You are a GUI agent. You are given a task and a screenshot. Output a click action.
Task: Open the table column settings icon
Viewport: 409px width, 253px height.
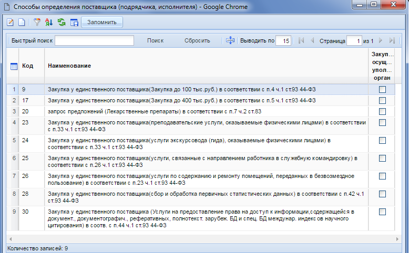pyautogui.click(x=74, y=23)
